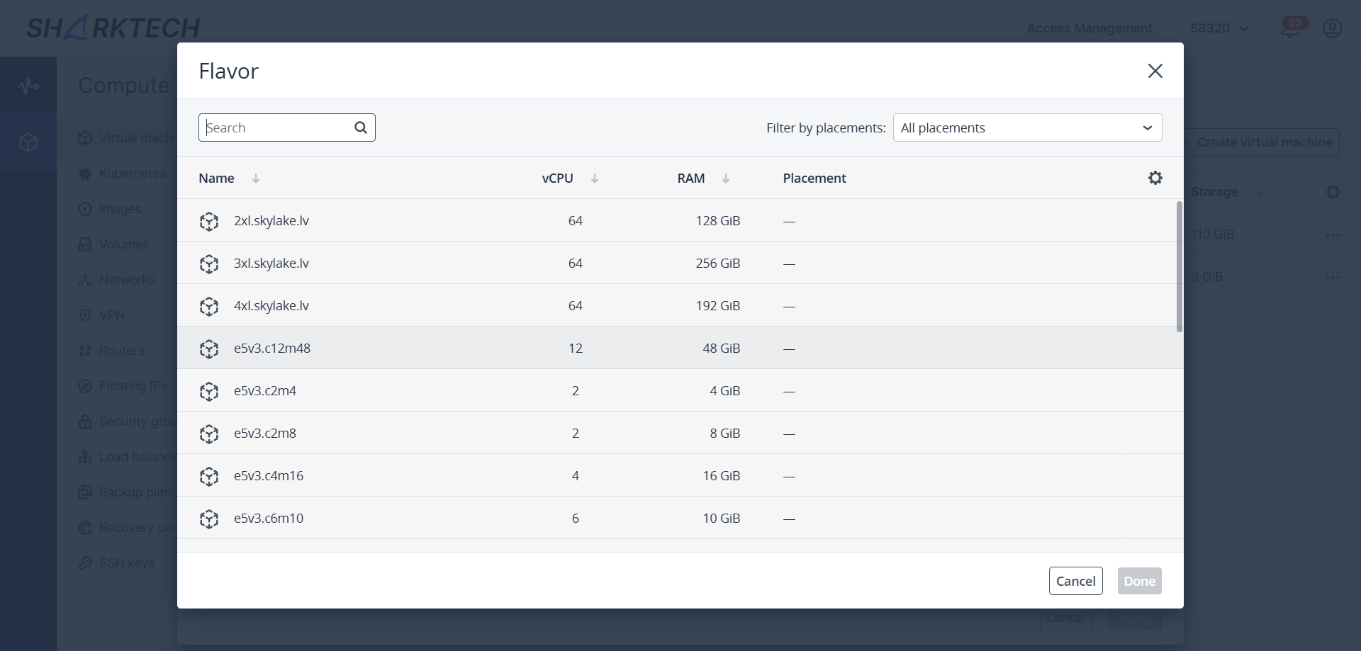Click the RAM column header
Viewport: 1361px width, 651px height.
coord(691,179)
